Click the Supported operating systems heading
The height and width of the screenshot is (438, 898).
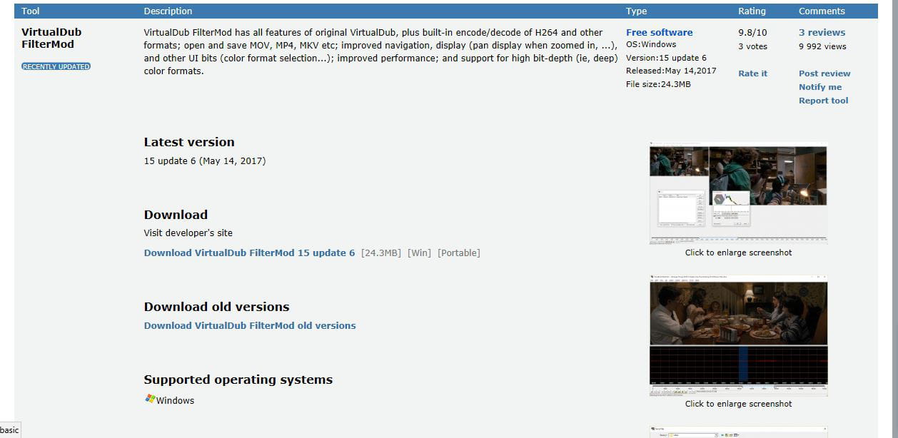point(238,380)
